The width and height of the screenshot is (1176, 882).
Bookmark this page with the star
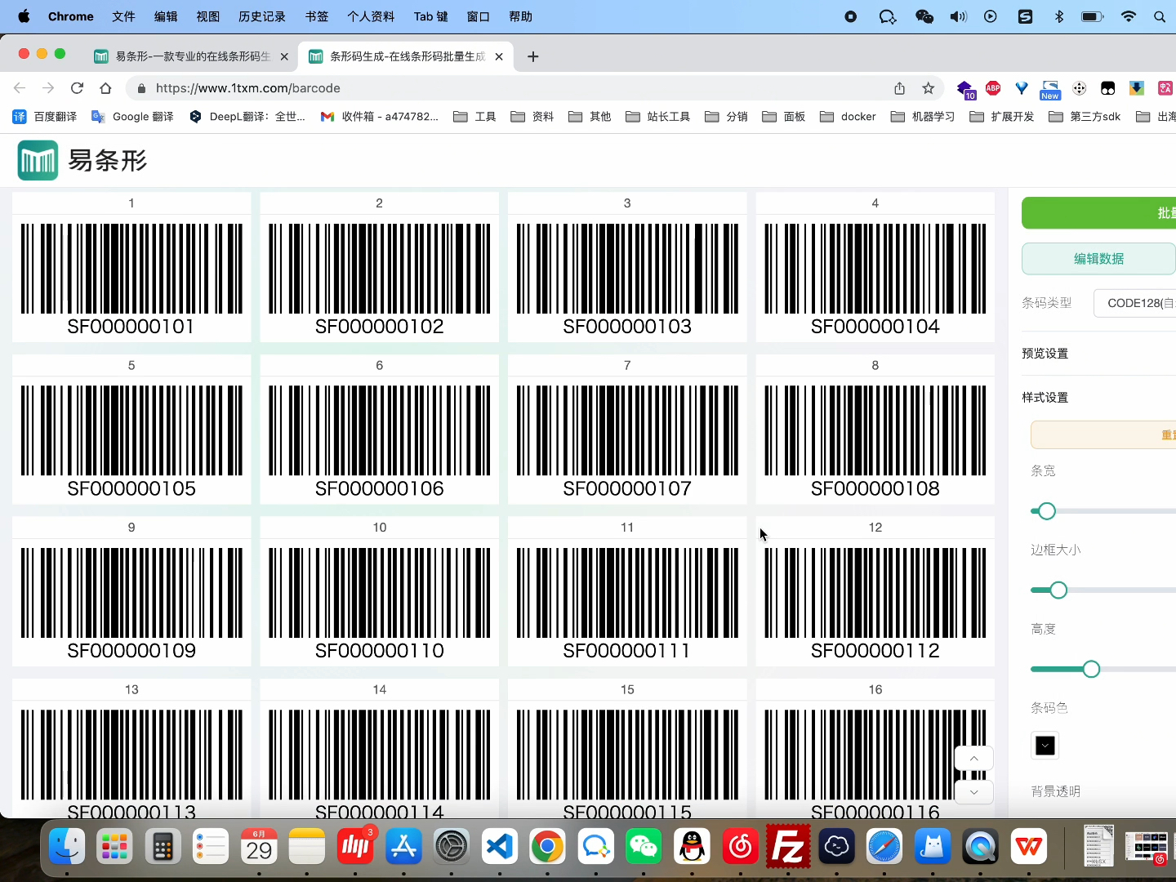pos(928,88)
